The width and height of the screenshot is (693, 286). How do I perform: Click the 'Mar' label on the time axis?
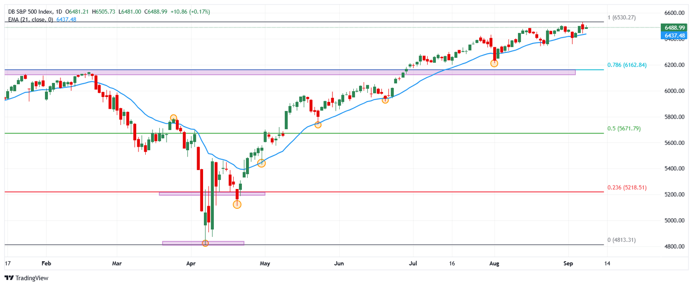(117, 263)
